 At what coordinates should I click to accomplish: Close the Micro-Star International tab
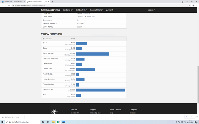point(49,2)
